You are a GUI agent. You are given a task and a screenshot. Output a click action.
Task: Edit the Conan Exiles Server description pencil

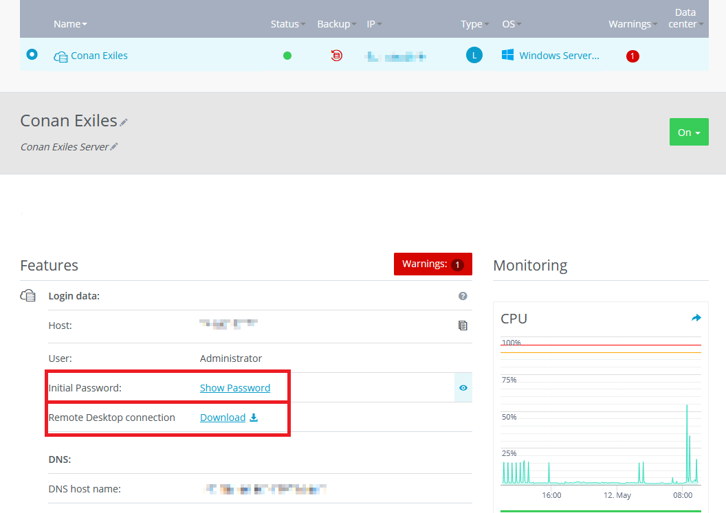114,146
